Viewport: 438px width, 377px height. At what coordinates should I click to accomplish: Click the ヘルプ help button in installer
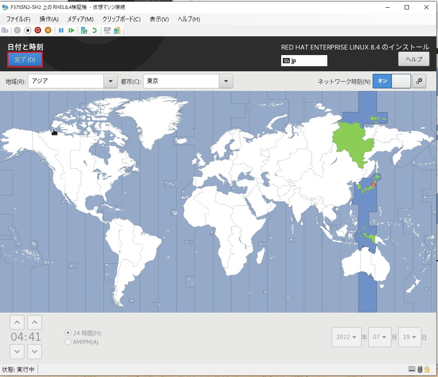414,59
